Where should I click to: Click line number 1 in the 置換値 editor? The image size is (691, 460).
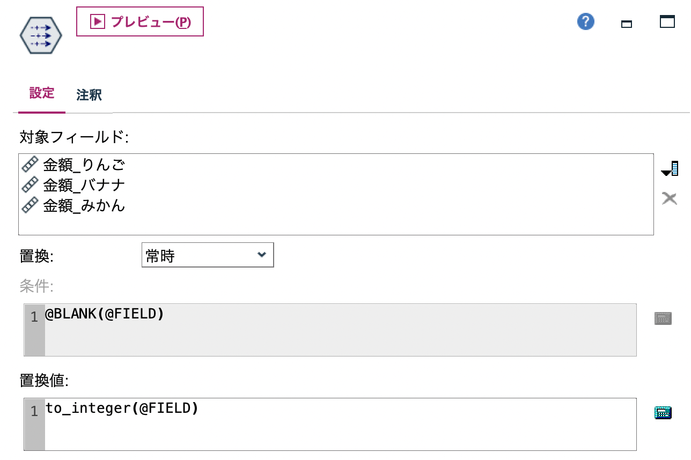point(34,411)
